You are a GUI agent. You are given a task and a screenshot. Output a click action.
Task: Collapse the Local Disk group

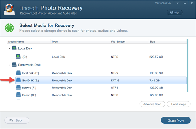[x=10, y=48]
